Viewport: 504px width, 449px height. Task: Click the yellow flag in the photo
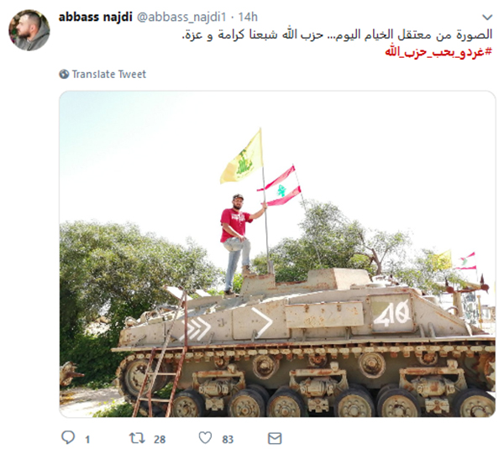pos(242,158)
